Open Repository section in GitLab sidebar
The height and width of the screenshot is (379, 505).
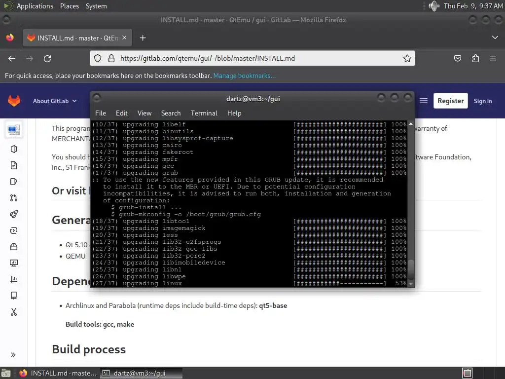pyautogui.click(x=13, y=165)
